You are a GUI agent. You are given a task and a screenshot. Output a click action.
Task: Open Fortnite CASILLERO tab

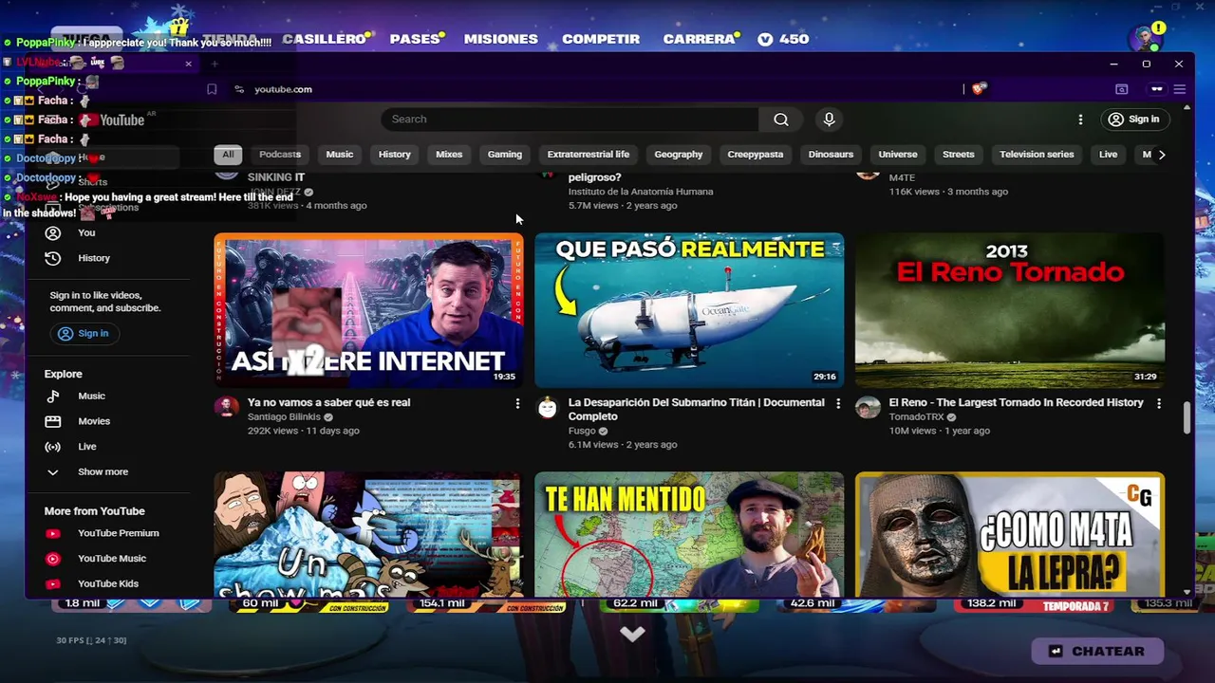click(x=326, y=39)
